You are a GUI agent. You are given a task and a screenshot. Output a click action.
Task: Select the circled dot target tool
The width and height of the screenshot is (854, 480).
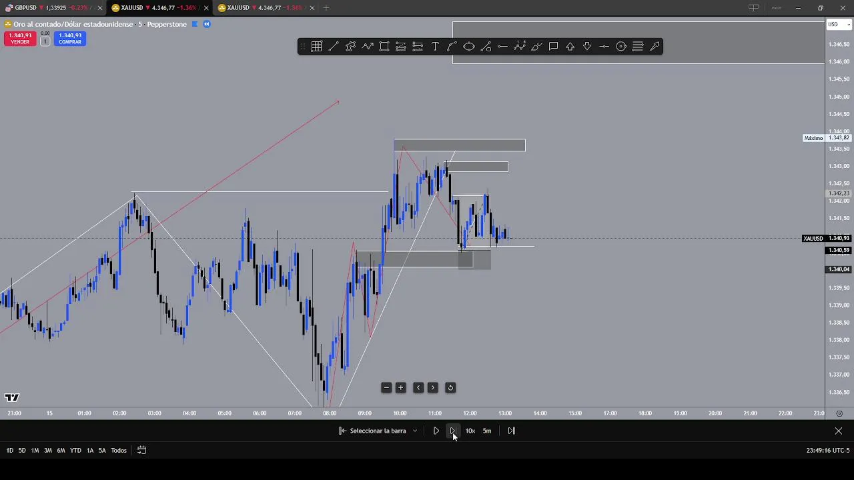click(x=621, y=46)
